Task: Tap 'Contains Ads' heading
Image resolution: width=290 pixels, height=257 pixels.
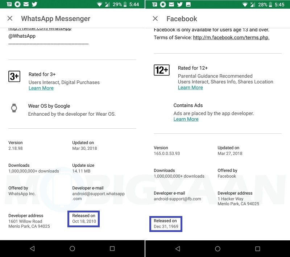Action: pyautogui.click(x=188, y=105)
